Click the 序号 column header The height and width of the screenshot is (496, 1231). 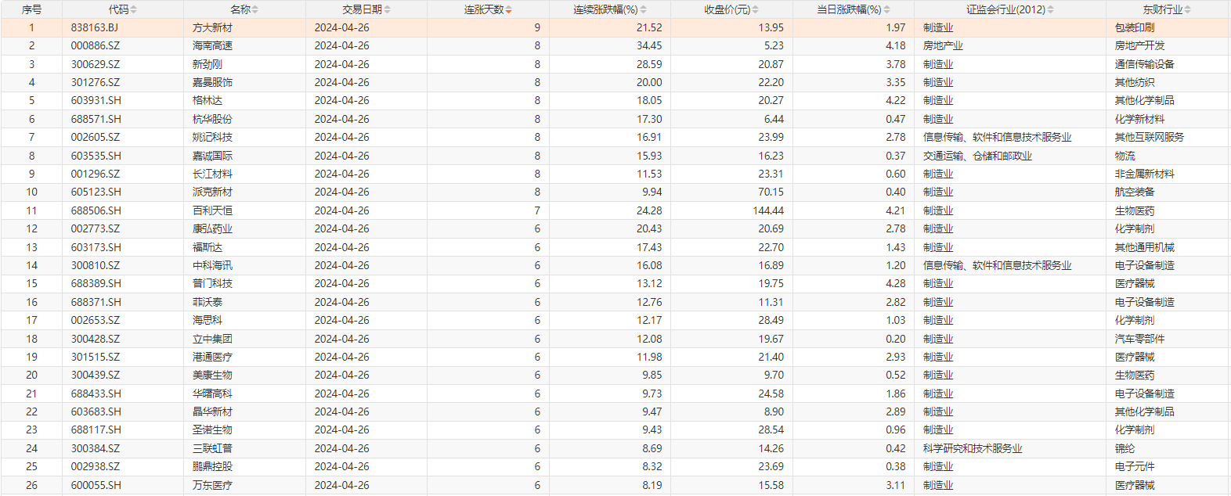(31, 9)
